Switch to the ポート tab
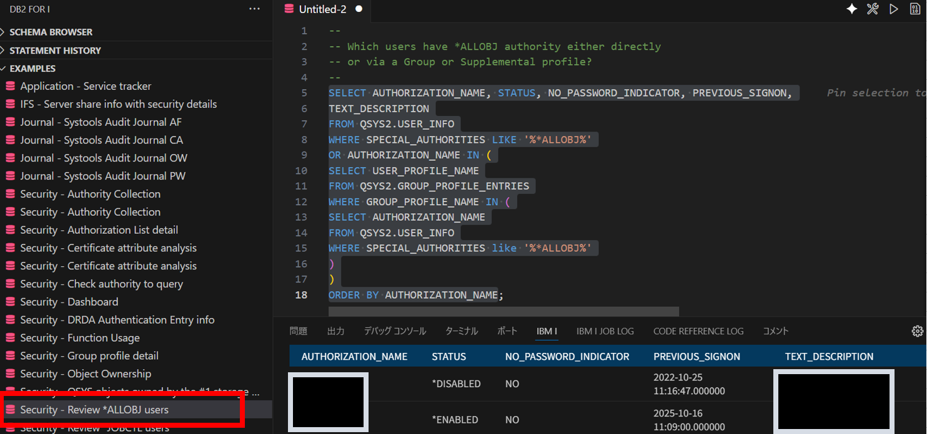This screenshot has height=434, width=927. click(507, 331)
